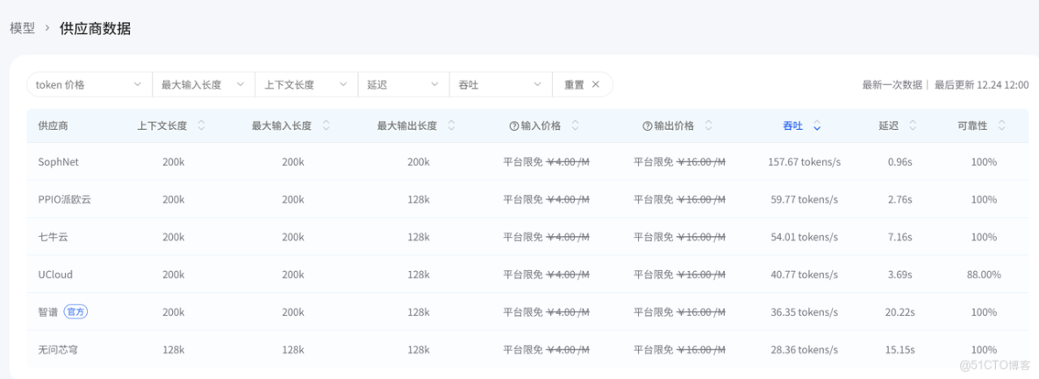
Task: Select SophNet supplier row name
Action: (58, 161)
